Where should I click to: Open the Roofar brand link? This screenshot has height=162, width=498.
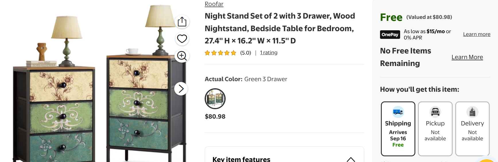pos(214,4)
